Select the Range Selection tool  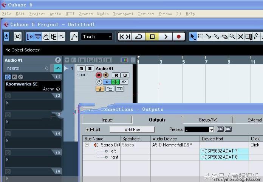201,36
